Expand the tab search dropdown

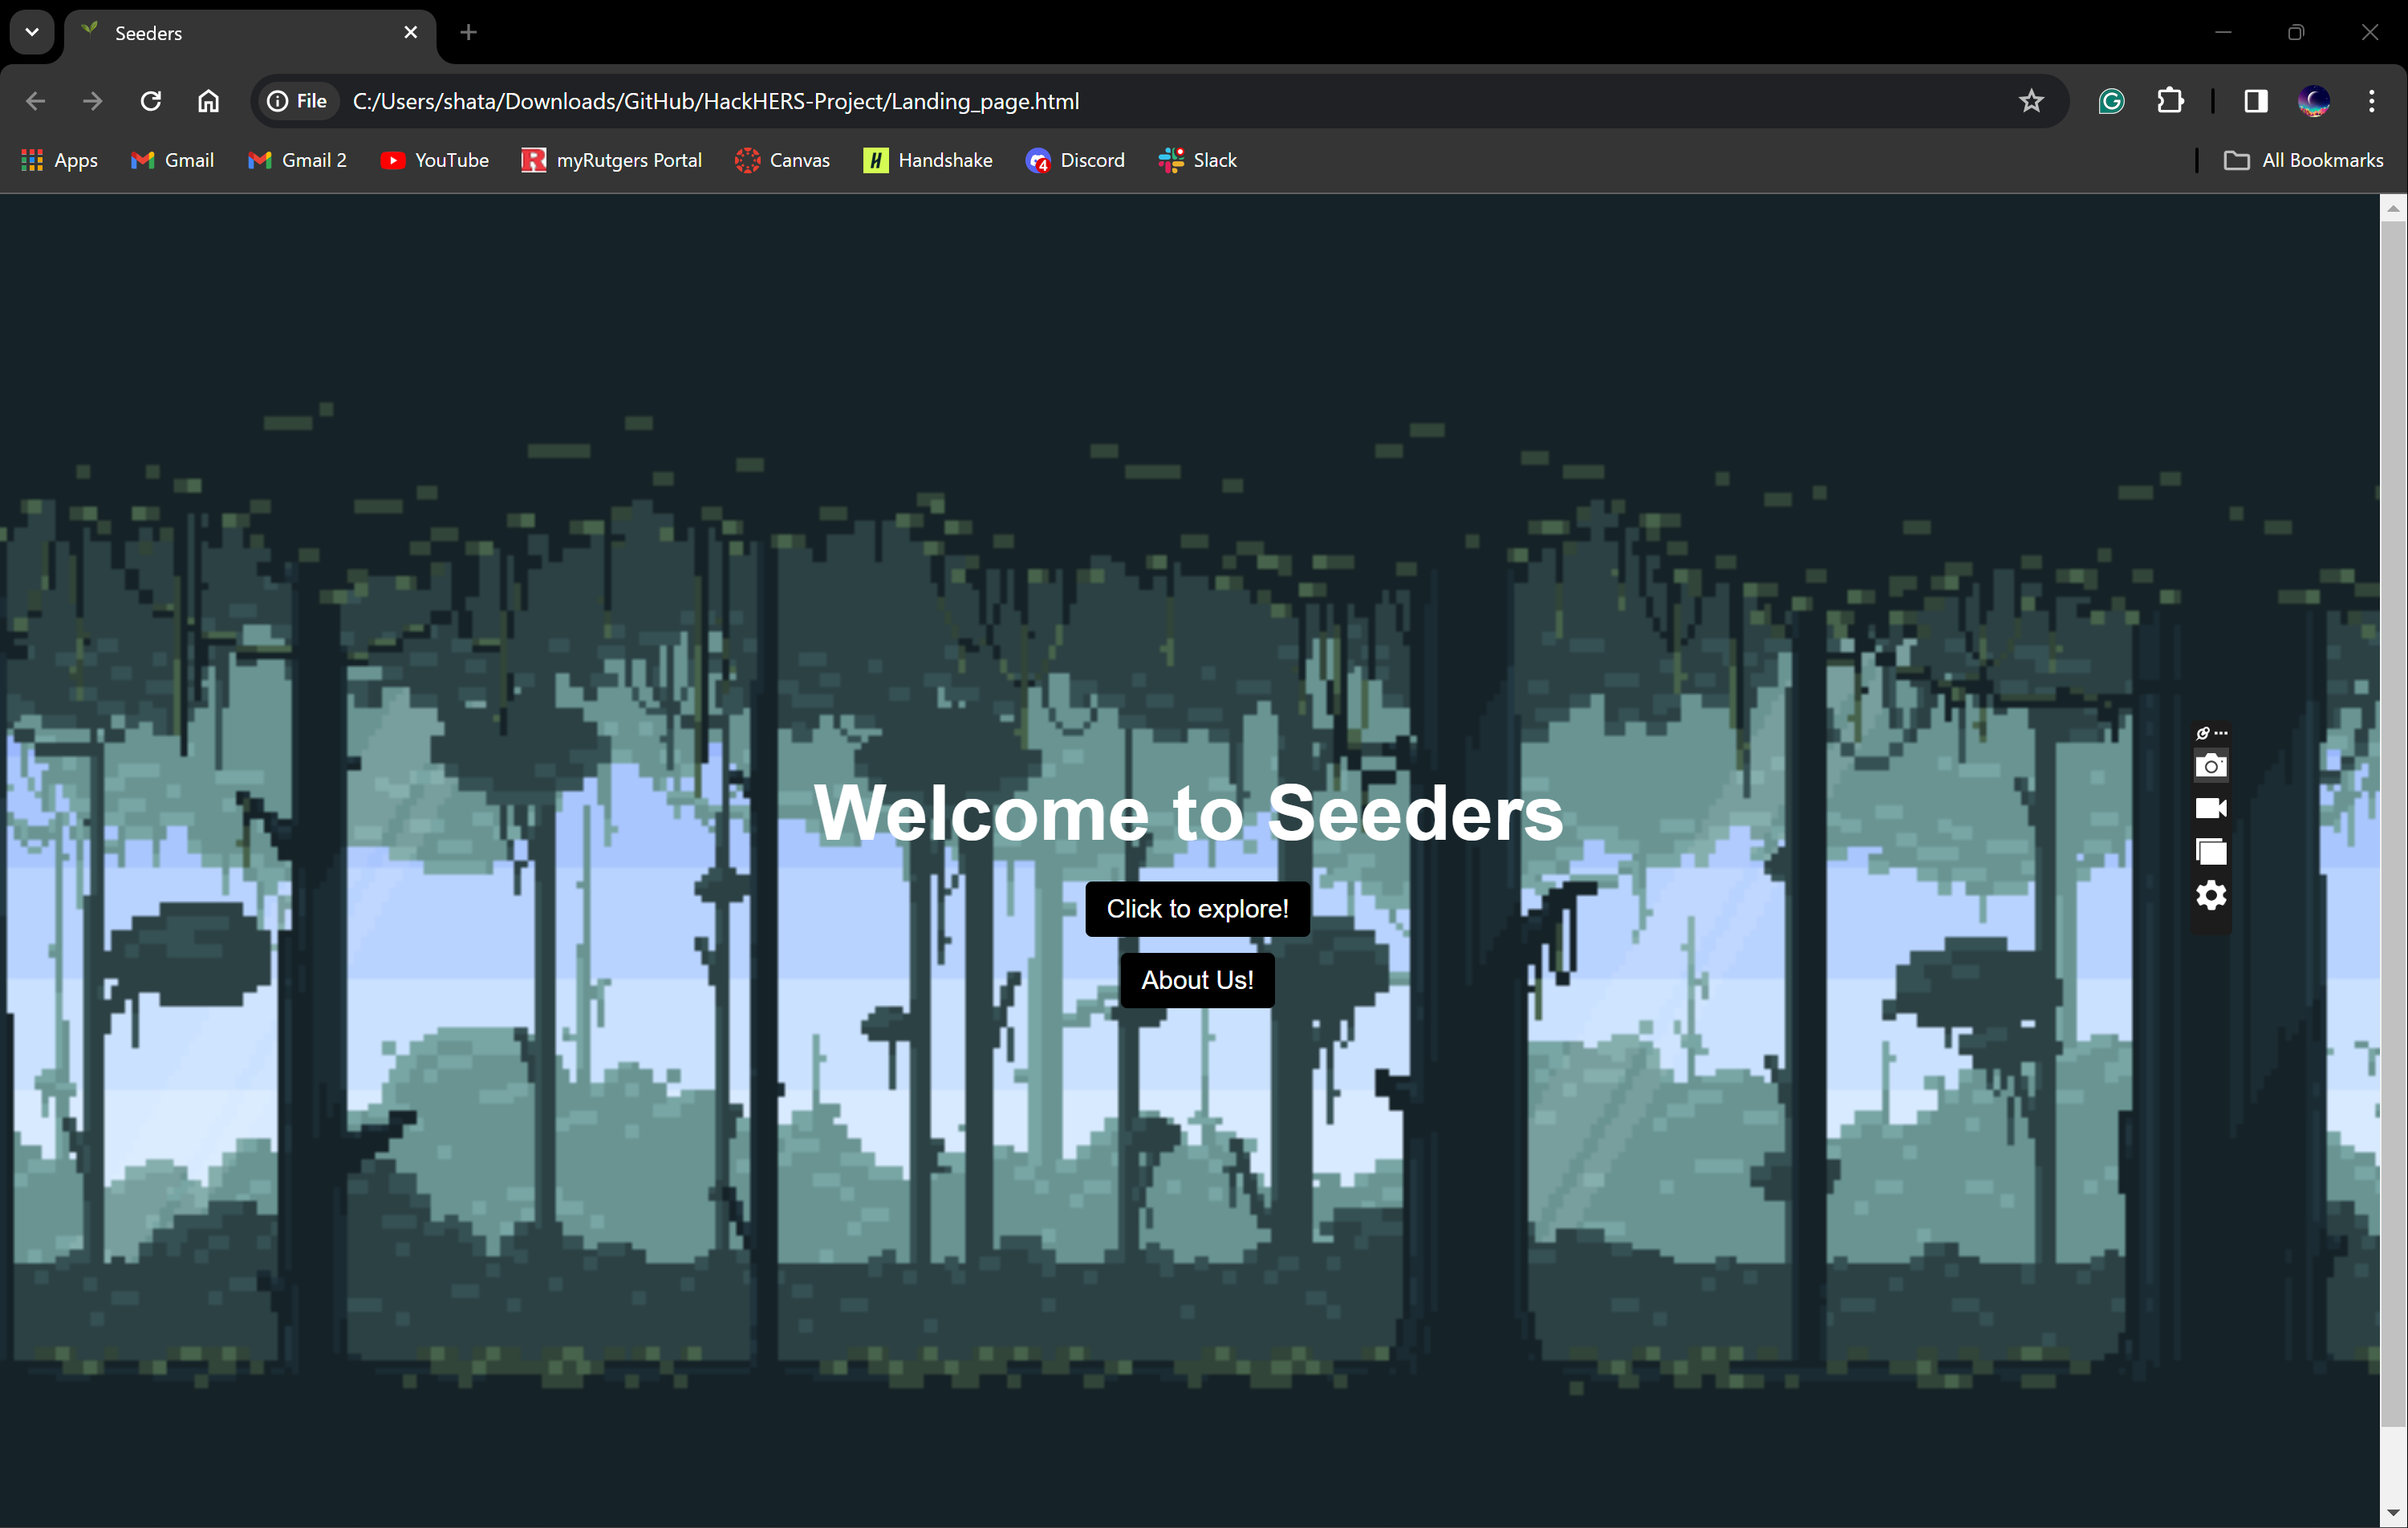point(32,32)
